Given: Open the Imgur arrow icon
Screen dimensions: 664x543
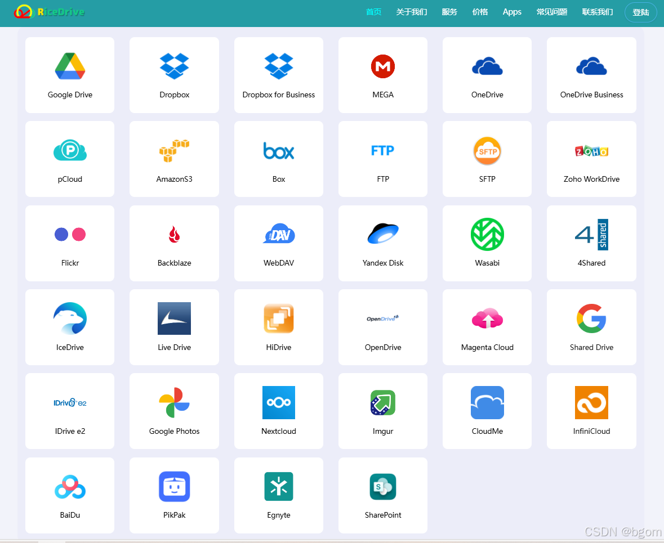Looking at the screenshot, I should [383, 402].
